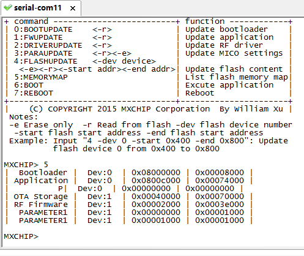Click the 'Update MICO settings' function text
The height and width of the screenshot is (256, 304).
coord(234,53)
